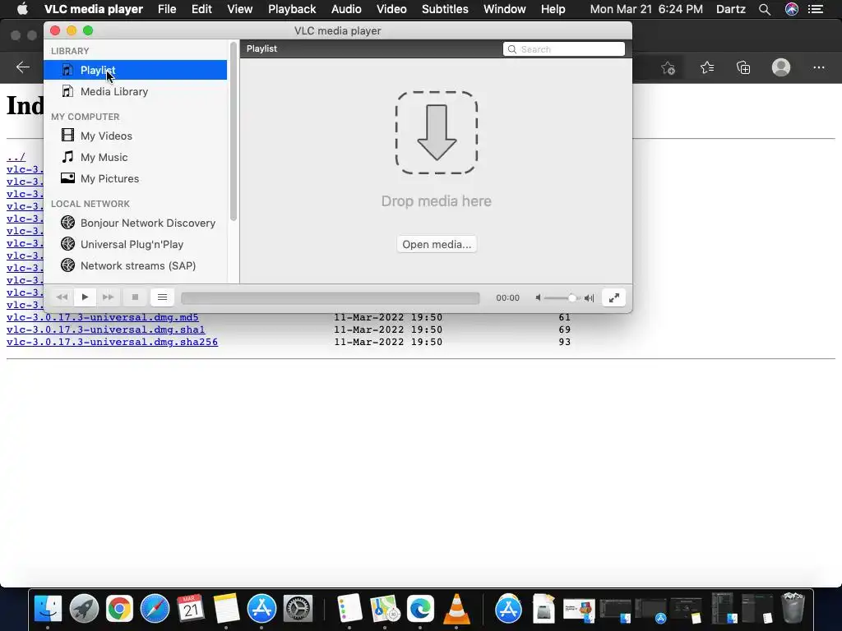Open Notification Center icon in menu bar

[816, 9]
